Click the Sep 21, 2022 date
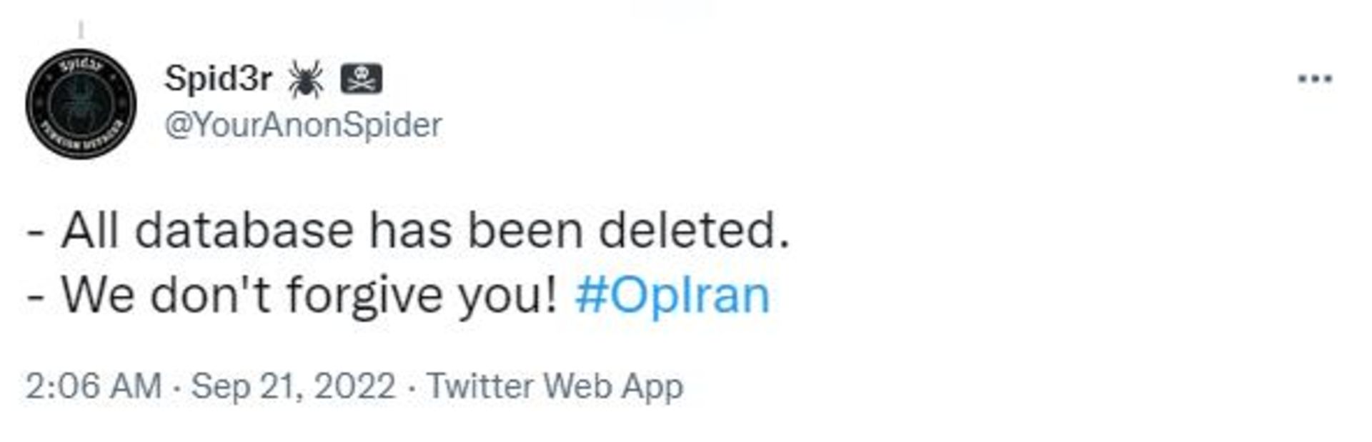Screen dimensions: 1372x442 [x=293, y=386]
